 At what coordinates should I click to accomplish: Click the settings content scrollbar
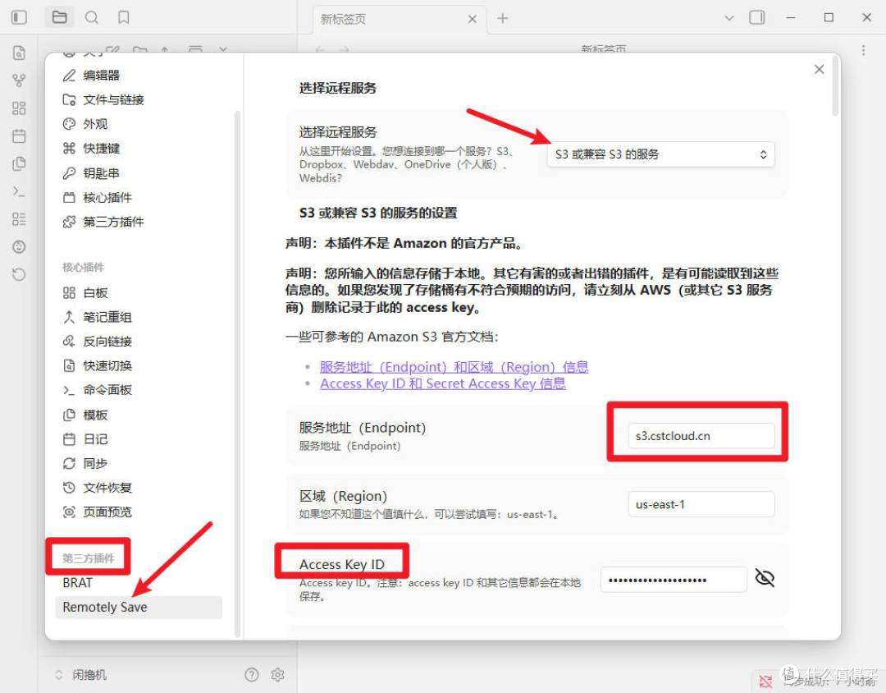(x=835, y=86)
